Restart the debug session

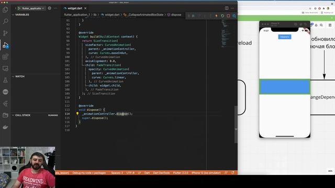[222, 16]
